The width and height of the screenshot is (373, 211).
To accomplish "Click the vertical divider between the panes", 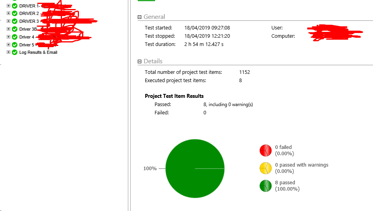I will pos(129,118).
